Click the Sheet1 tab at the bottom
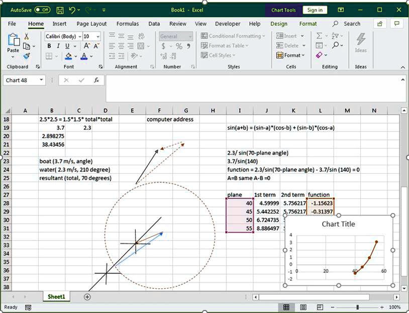This screenshot has height=313, width=409. coord(56,297)
